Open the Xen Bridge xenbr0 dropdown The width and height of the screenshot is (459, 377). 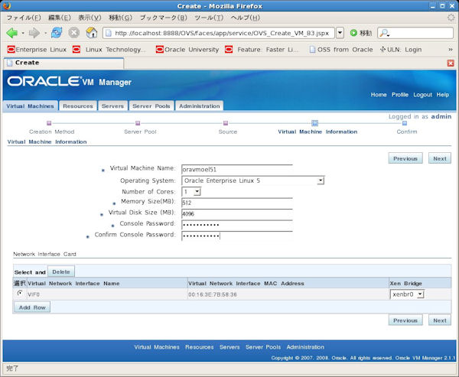tap(420, 294)
